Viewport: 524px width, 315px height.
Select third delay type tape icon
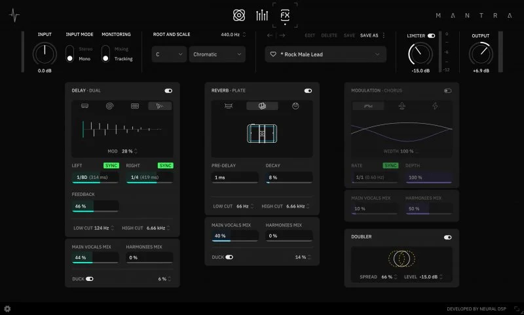pos(135,106)
